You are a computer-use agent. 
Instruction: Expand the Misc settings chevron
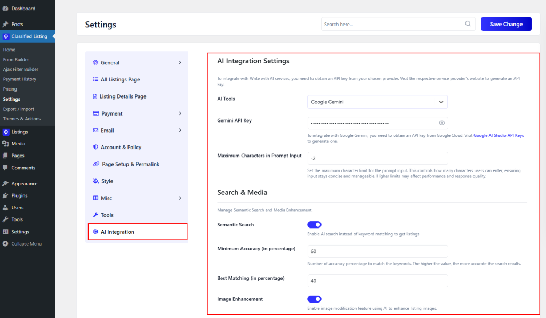pos(180,198)
